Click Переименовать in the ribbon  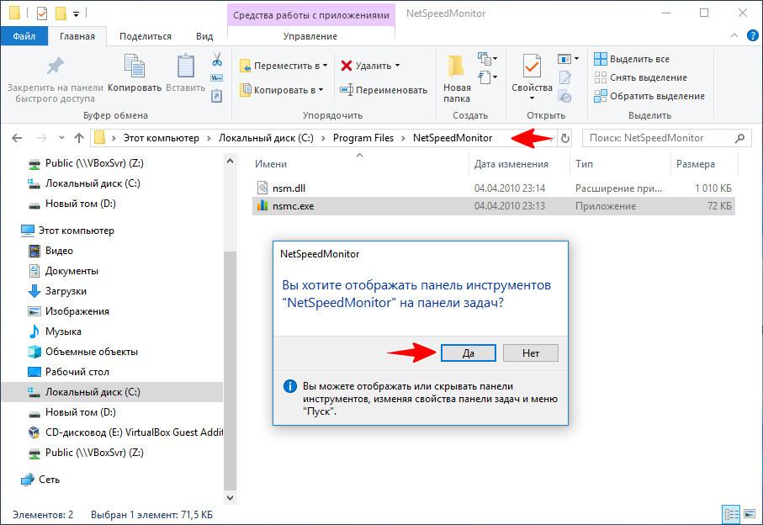point(384,90)
